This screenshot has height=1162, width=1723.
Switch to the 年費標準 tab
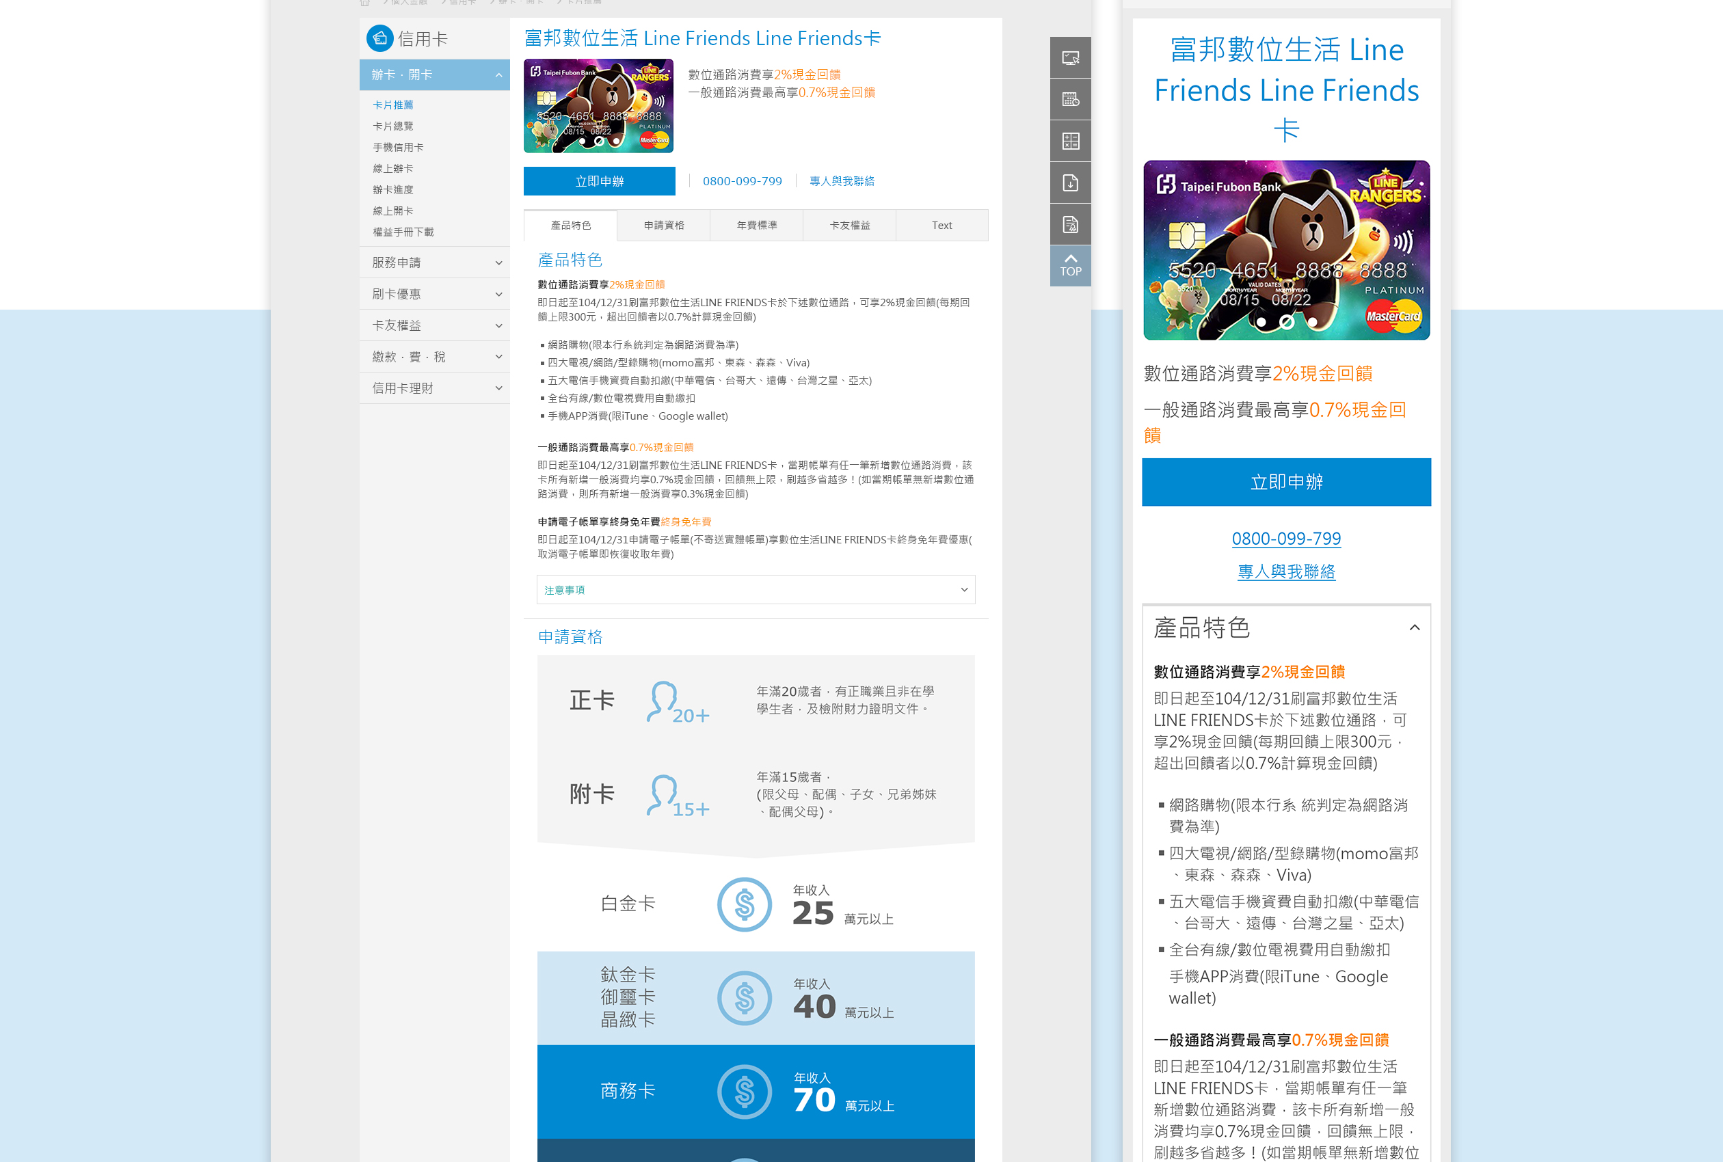(x=757, y=226)
